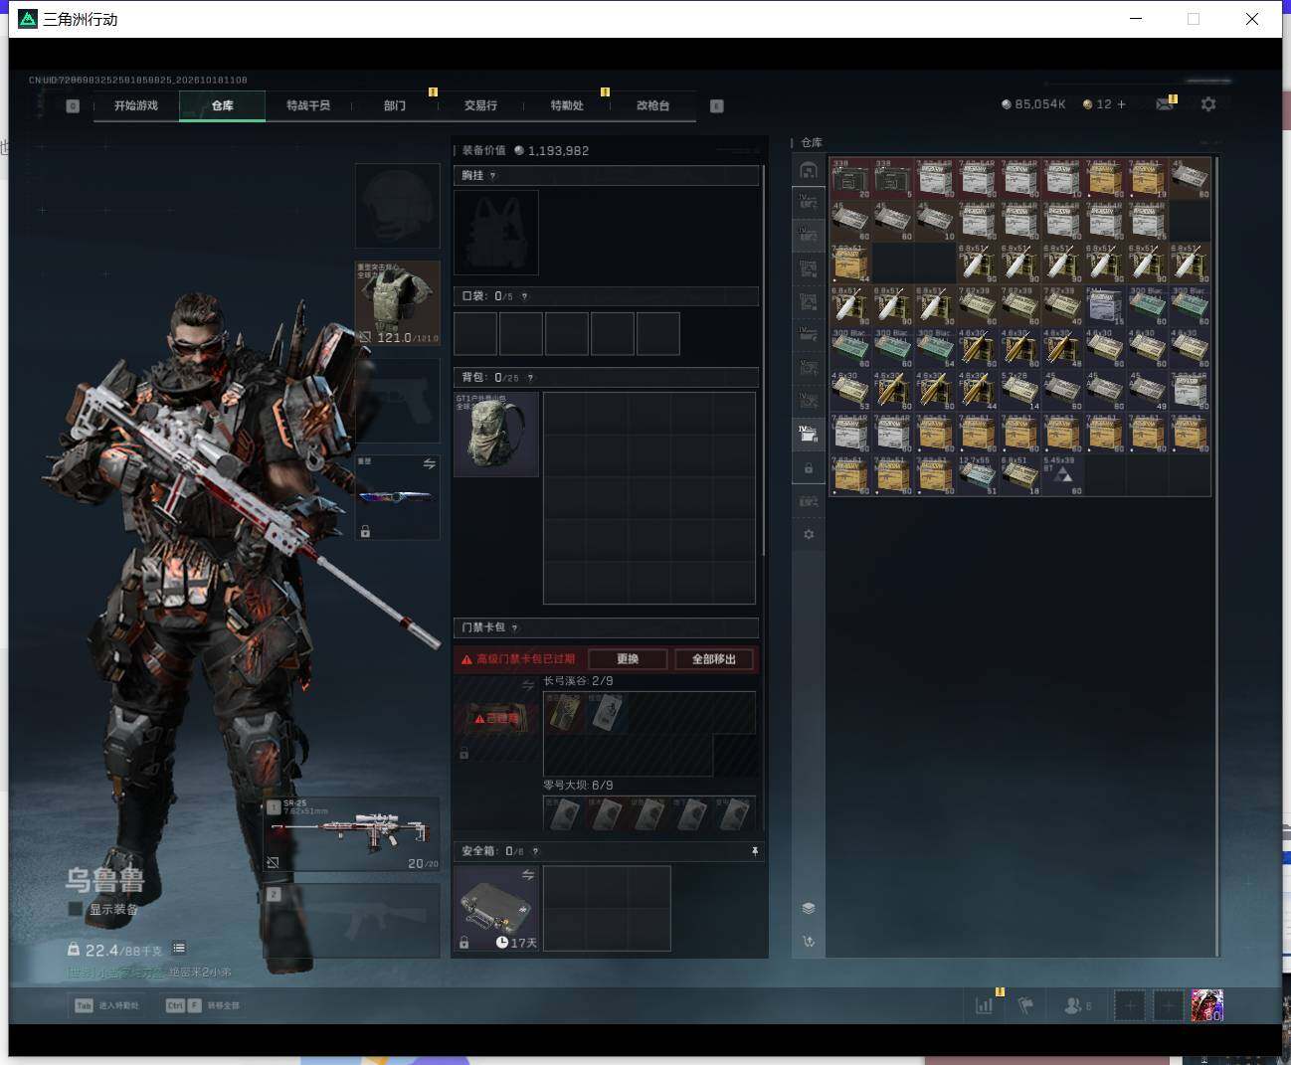Open the 特勤处 tab

tap(567, 105)
